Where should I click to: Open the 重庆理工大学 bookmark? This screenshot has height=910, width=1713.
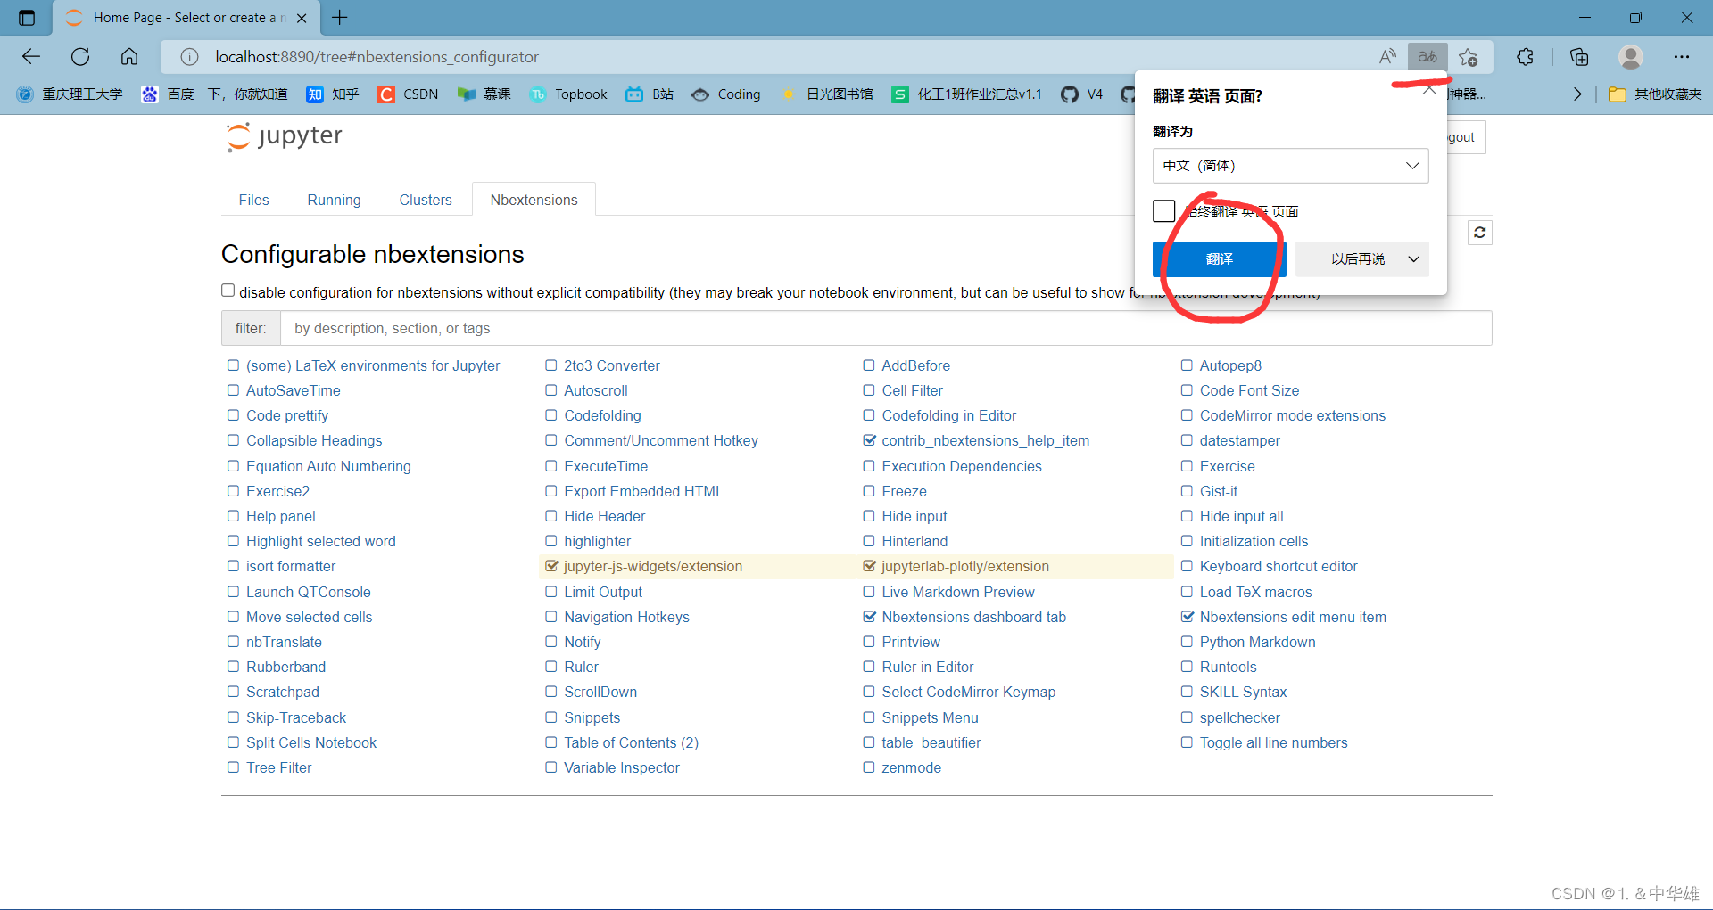(70, 94)
